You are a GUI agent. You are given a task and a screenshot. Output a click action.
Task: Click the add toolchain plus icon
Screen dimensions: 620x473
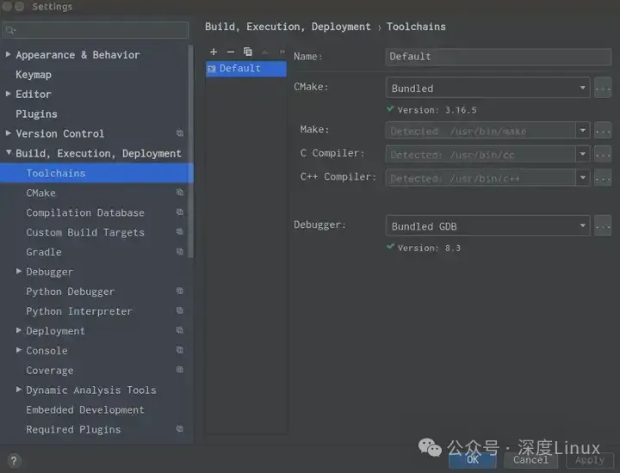tap(214, 52)
